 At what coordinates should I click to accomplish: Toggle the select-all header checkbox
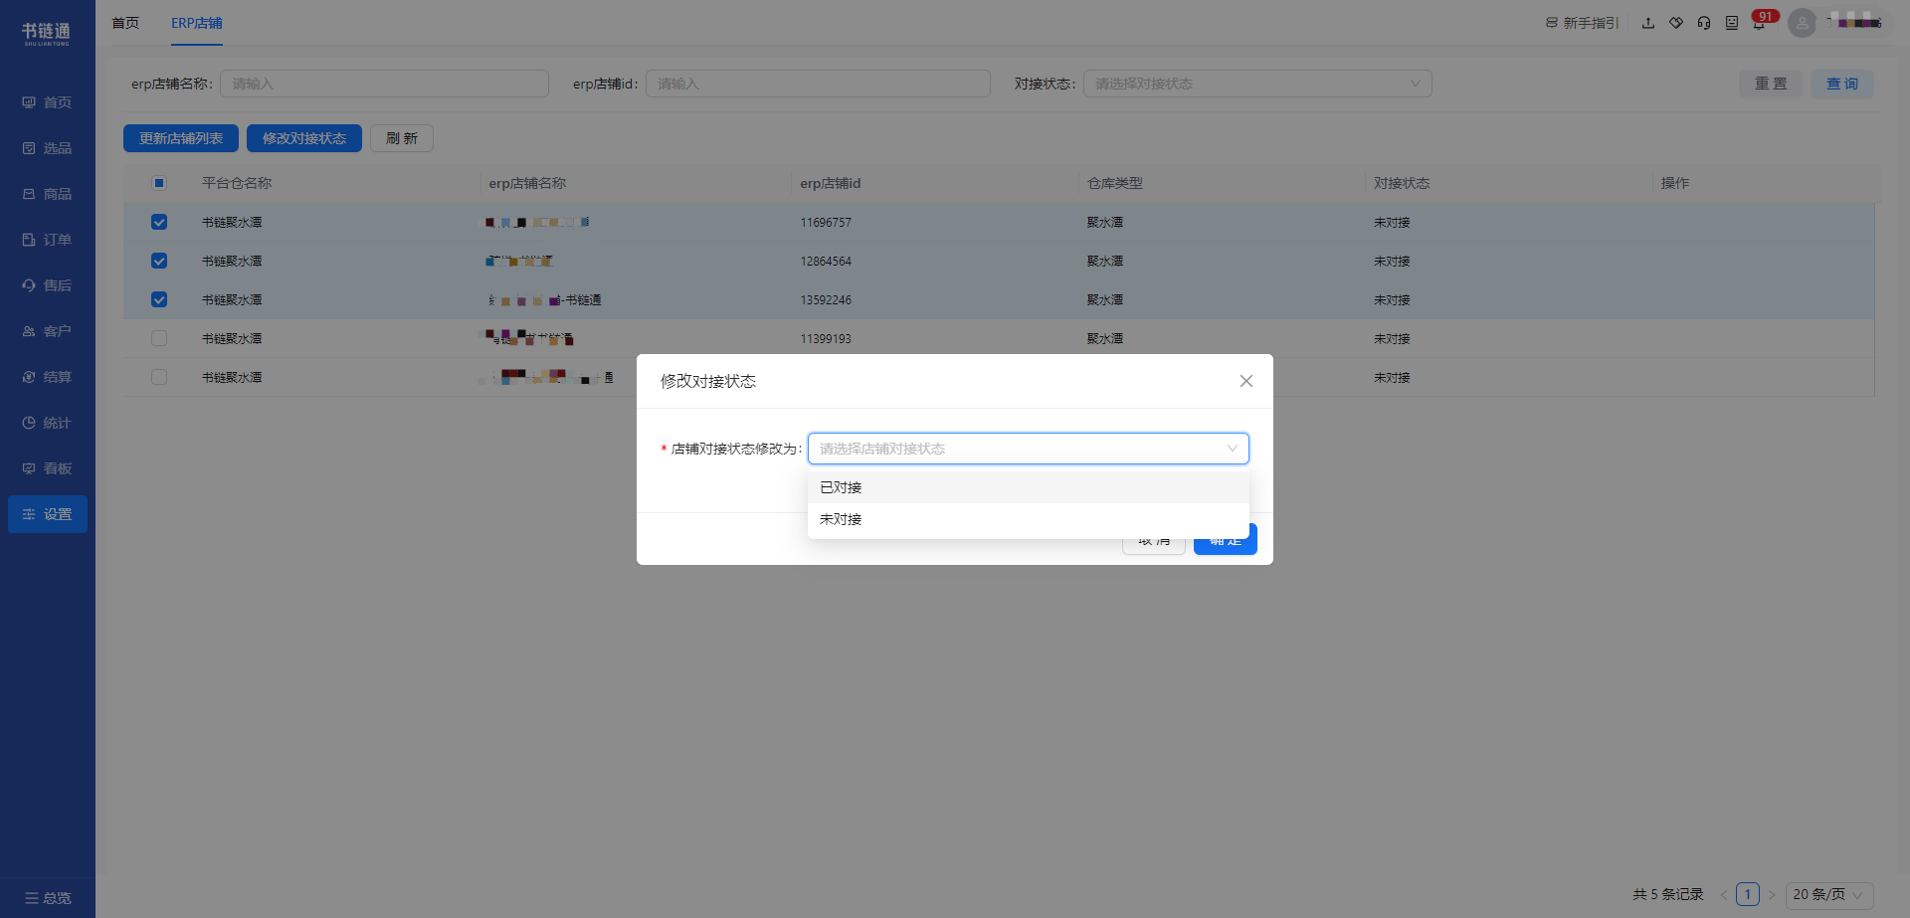pos(159,183)
